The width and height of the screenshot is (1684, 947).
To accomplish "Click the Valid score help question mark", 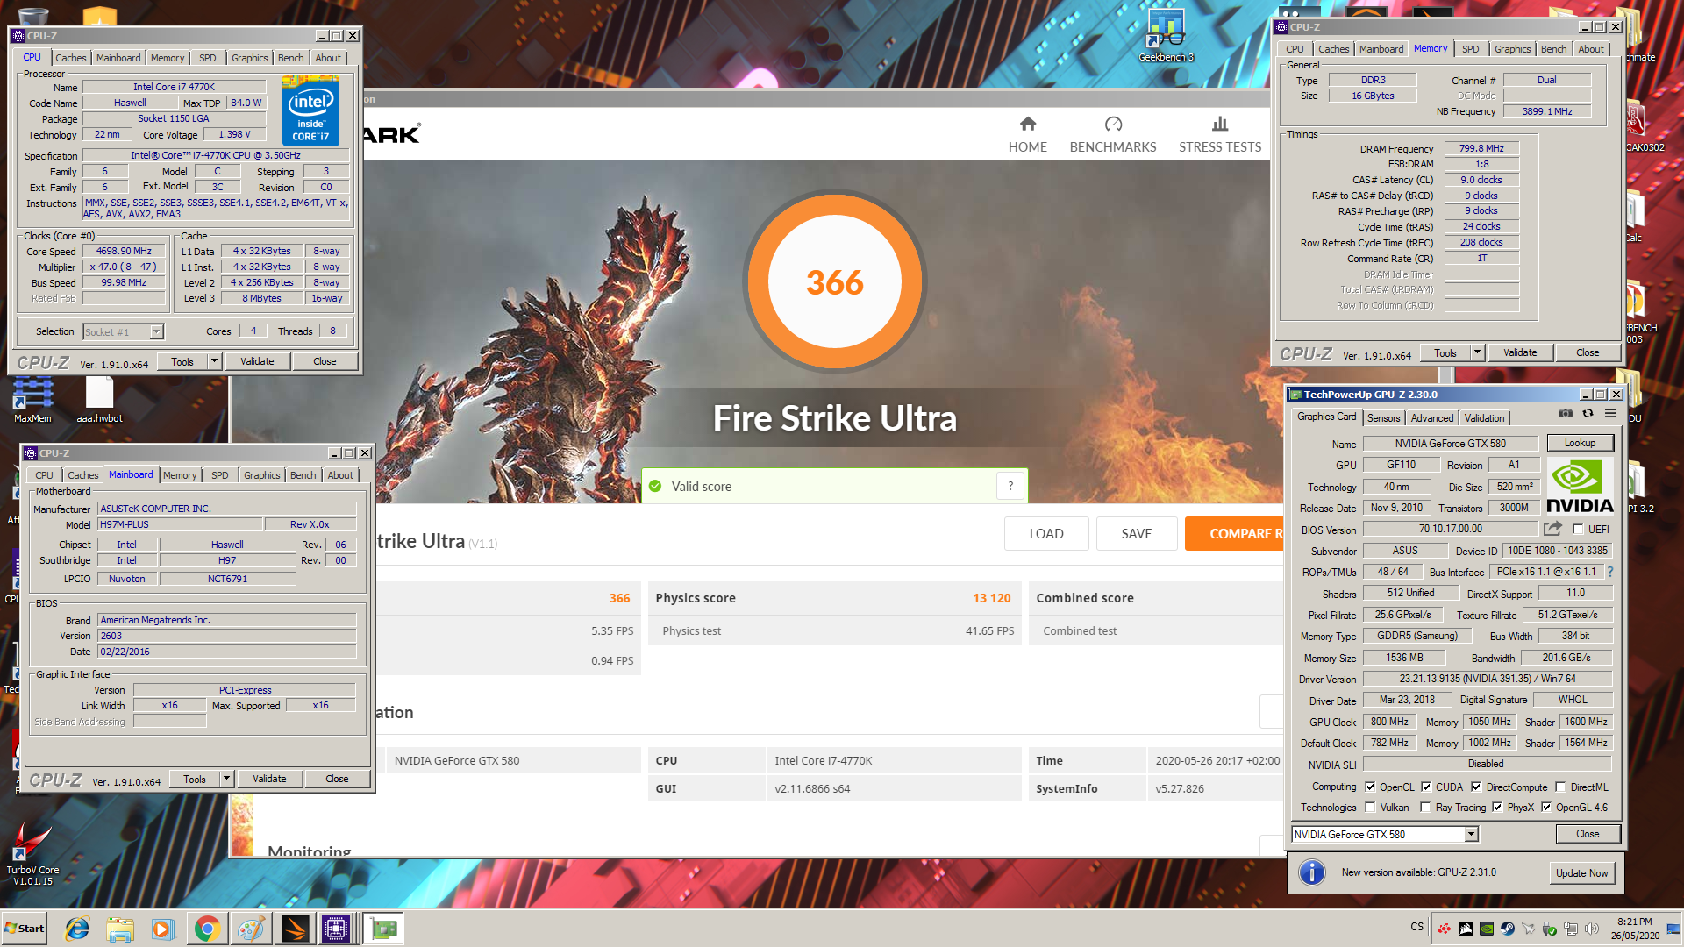I will click(x=1010, y=486).
